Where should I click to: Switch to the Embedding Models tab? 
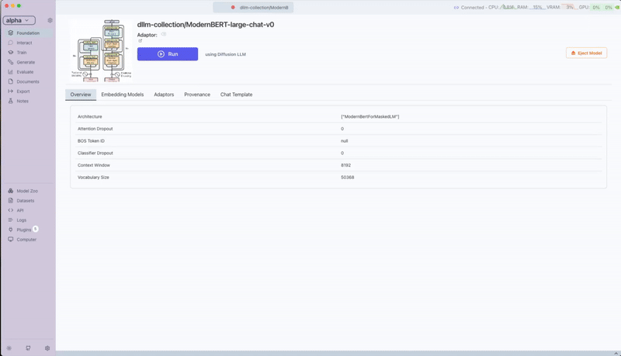click(x=122, y=95)
